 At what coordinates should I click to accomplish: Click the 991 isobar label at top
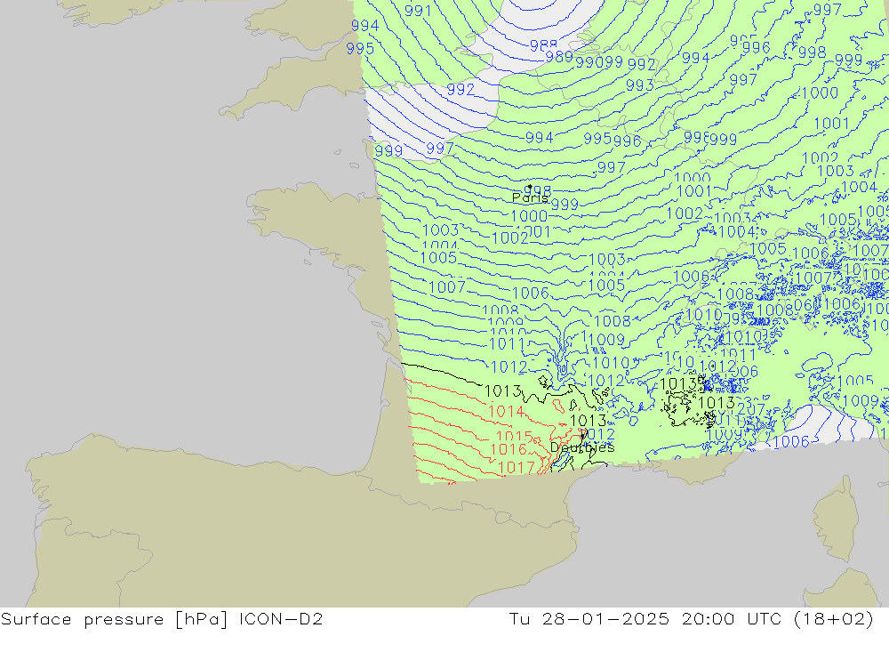tap(418, 11)
